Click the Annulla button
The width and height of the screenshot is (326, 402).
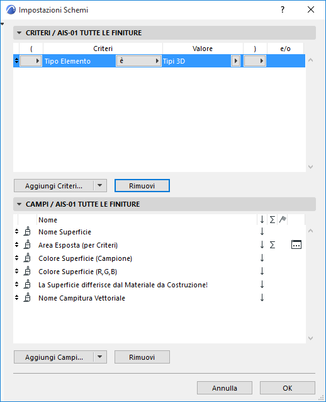click(225, 388)
